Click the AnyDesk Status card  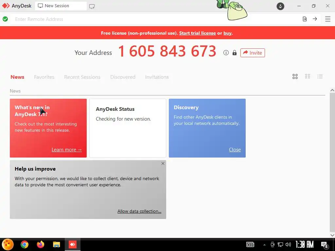[128, 128]
